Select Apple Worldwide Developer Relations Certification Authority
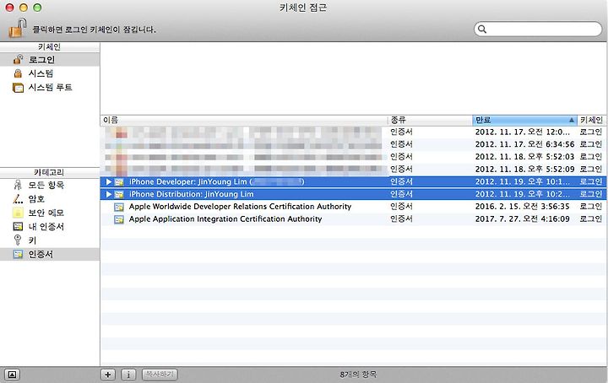608x383 pixels. click(x=353, y=207)
